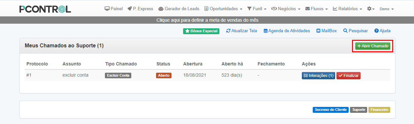This screenshot has height=124, width=414.
Task: Open the MailBox link
Action: (x=327, y=31)
